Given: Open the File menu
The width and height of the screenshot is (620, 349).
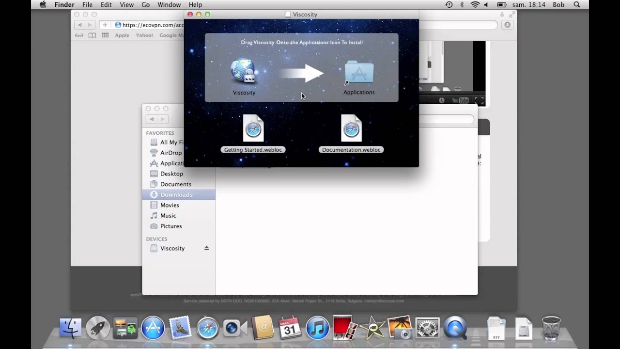Looking at the screenshot, I should click(87, 5).
